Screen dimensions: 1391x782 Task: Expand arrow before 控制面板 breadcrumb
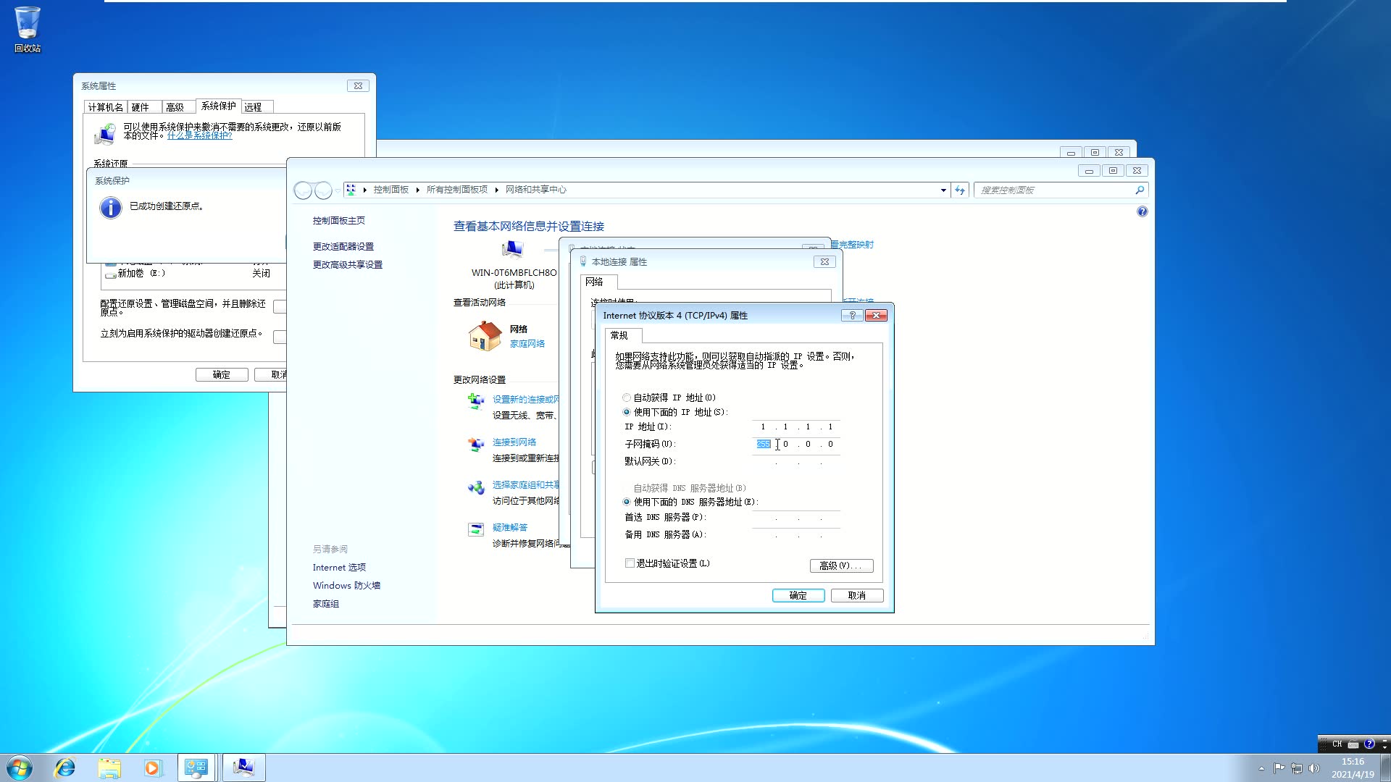[365, 190]
